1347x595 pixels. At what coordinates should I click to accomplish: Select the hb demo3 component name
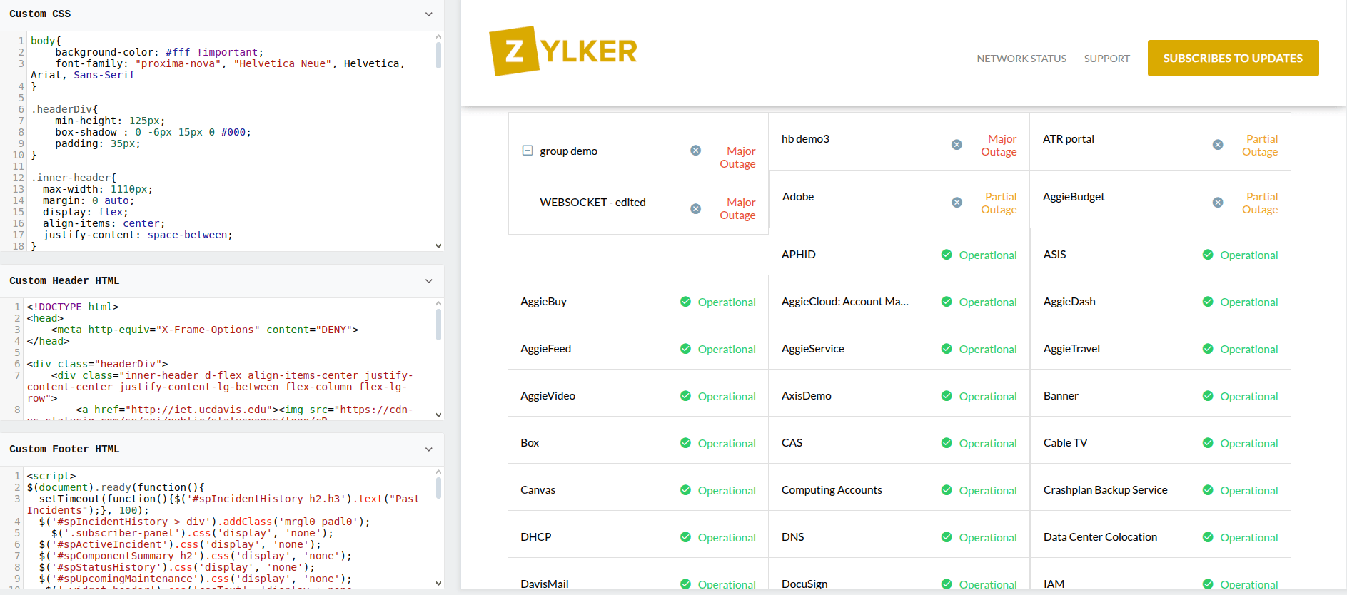[805, 139]
